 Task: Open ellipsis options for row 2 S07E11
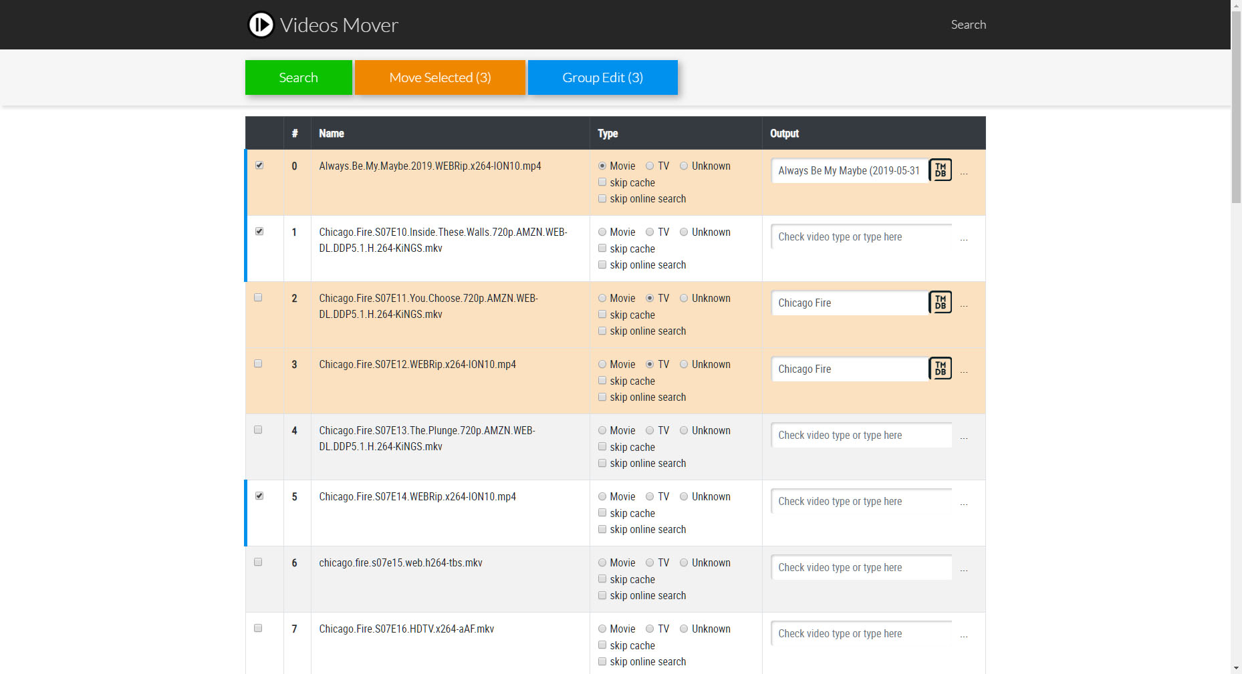[964, 305]
